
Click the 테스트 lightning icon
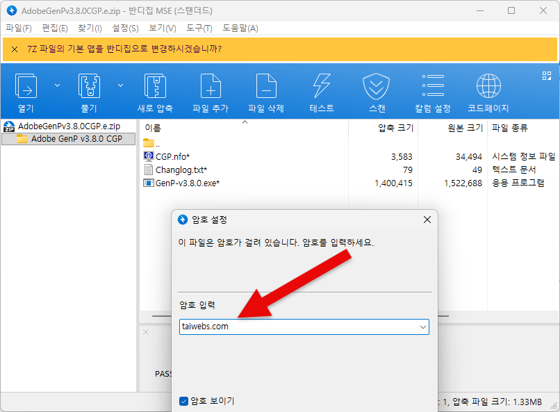pyautogui.click(x=322, y=85)
